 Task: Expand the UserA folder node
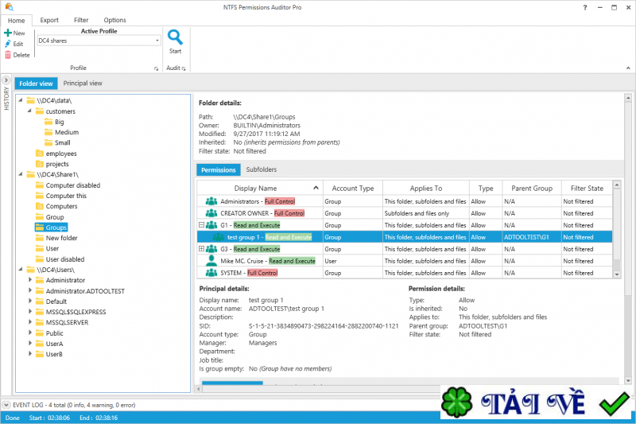[30, 344]
